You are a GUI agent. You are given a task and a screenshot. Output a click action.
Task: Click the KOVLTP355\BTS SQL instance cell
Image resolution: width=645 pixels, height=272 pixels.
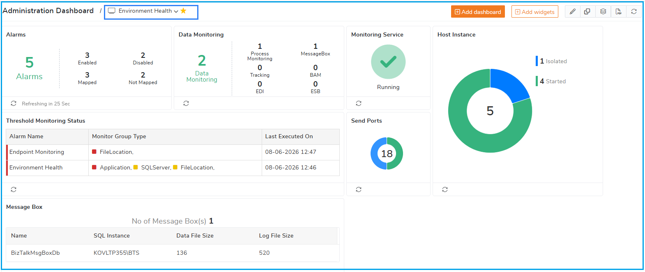[x=116, y=253]
